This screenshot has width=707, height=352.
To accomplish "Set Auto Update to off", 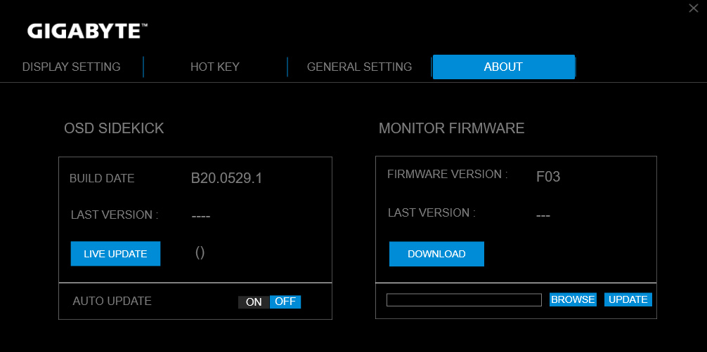I will coord(285,302).
